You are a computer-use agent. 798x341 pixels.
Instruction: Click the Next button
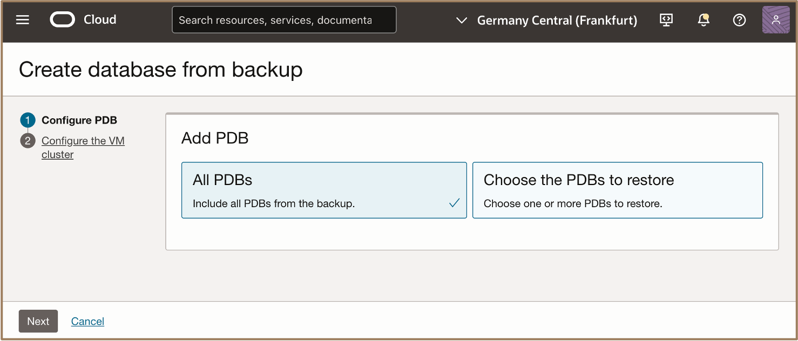pyautogui.click(x=38, y=321)
